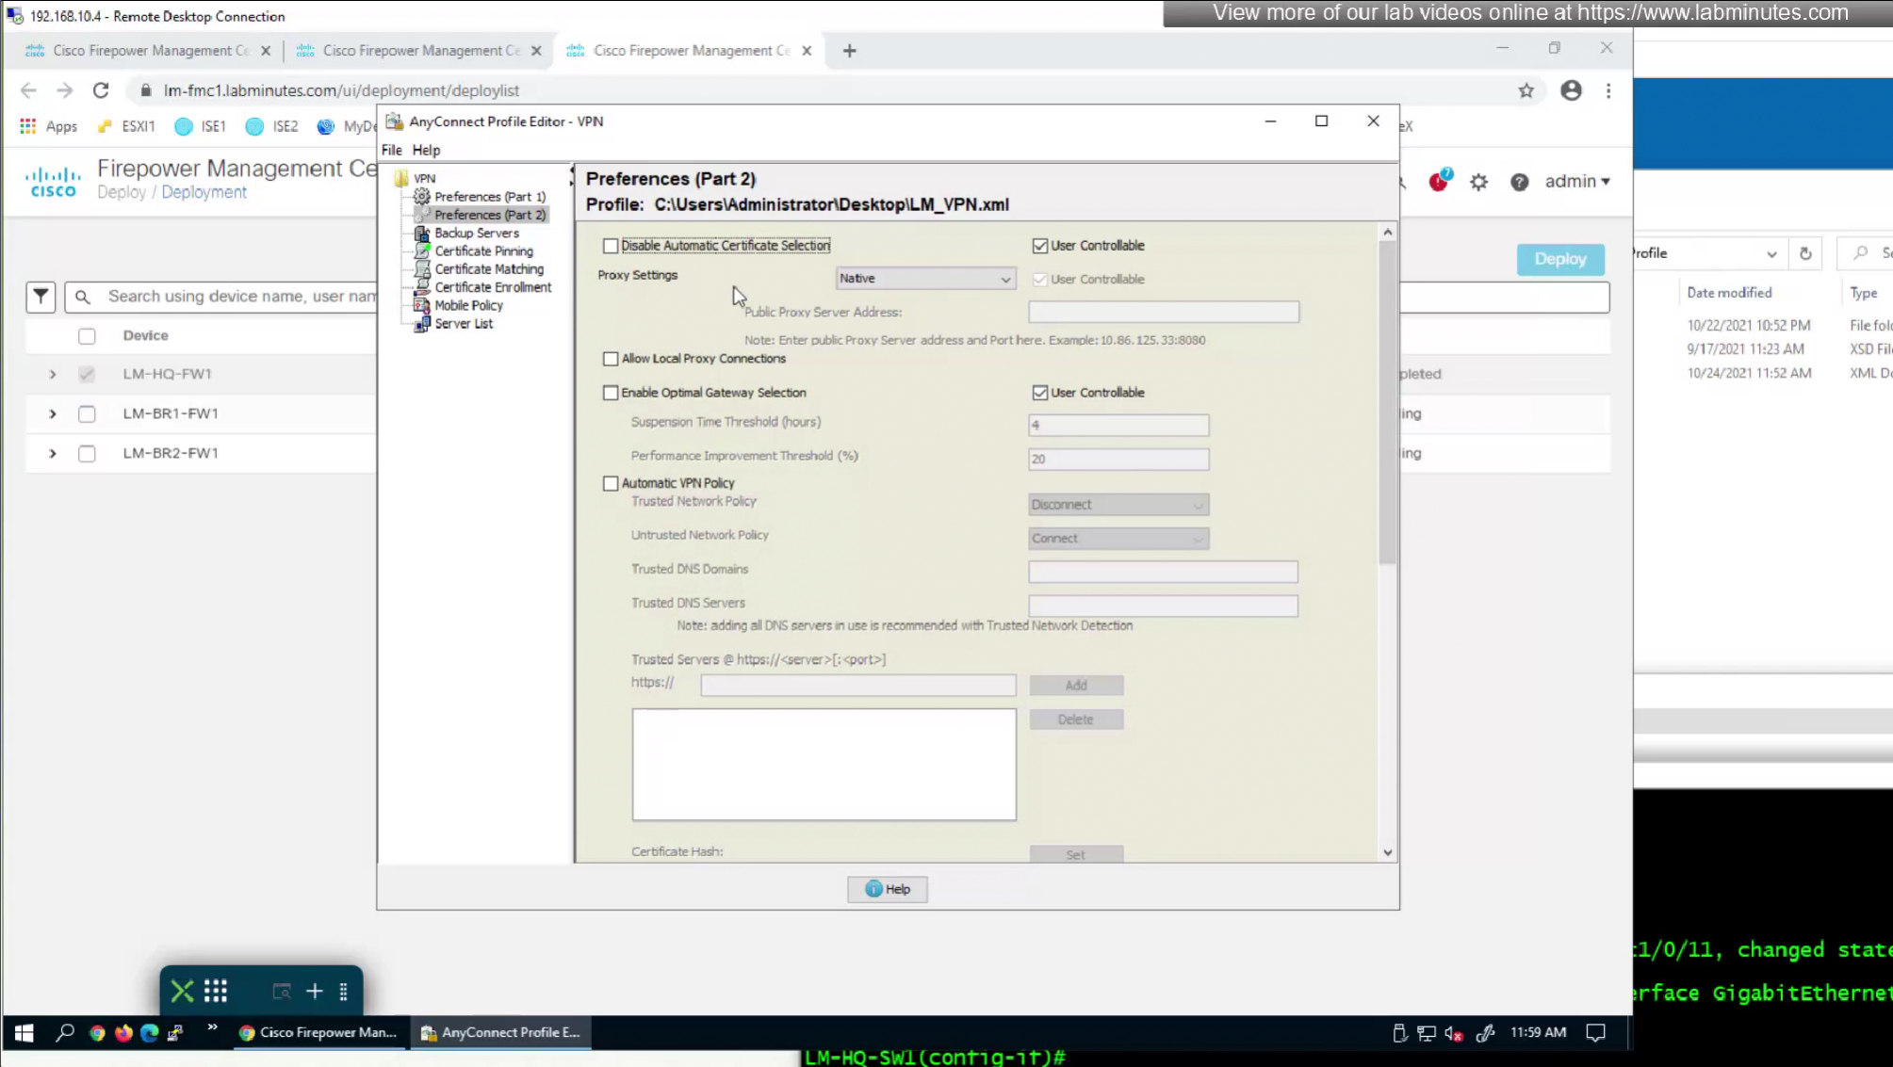Open Proxy Settings Native dropdown
Viewport: 1893px width, 1067px height.
click(924, 279)
